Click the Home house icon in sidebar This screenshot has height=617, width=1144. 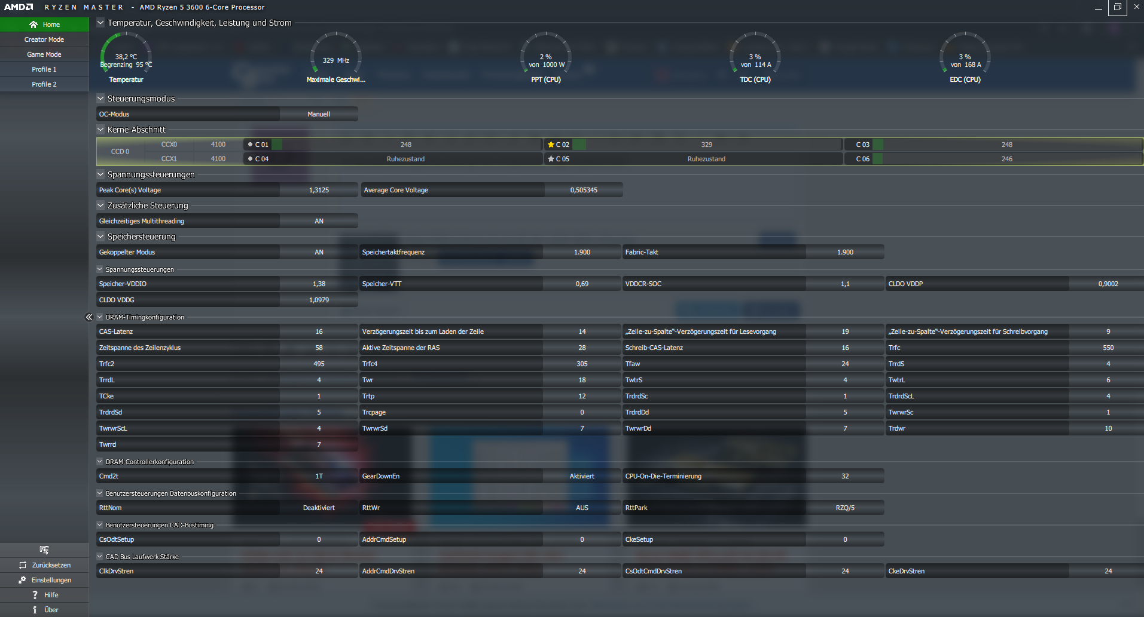(x=33, y=24)
